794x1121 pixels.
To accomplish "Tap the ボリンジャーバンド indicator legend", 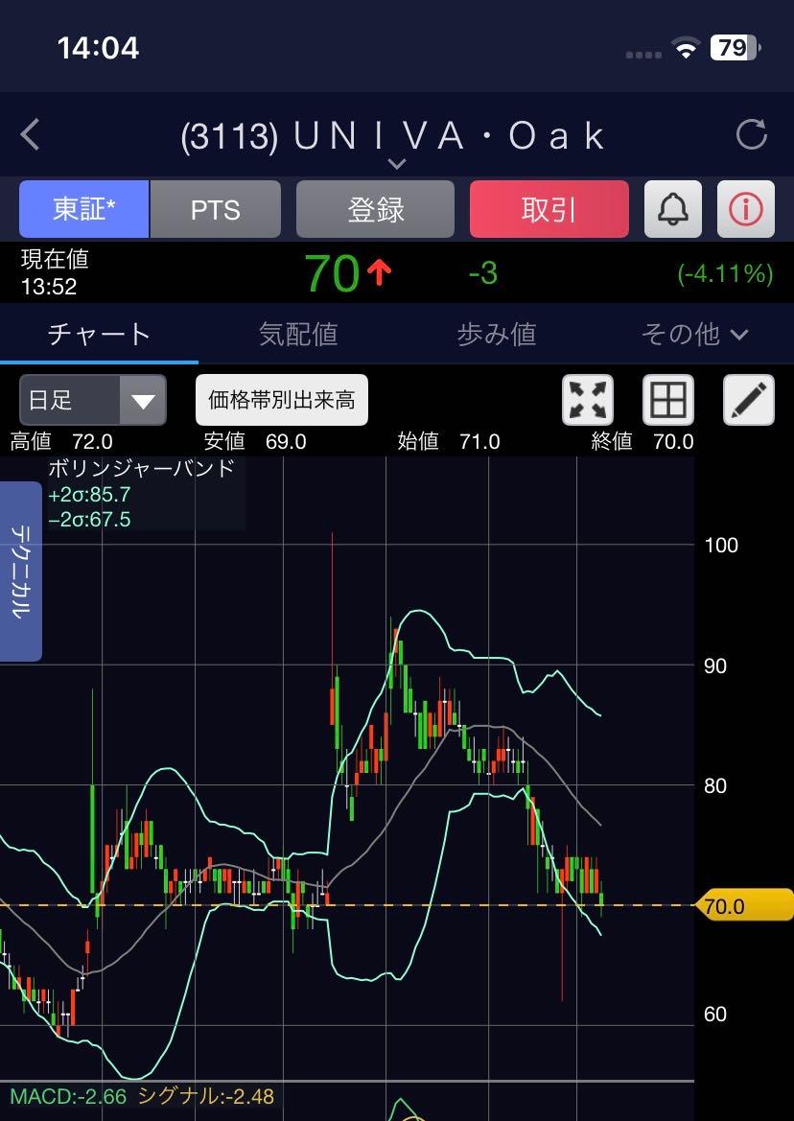I will 142,468.
